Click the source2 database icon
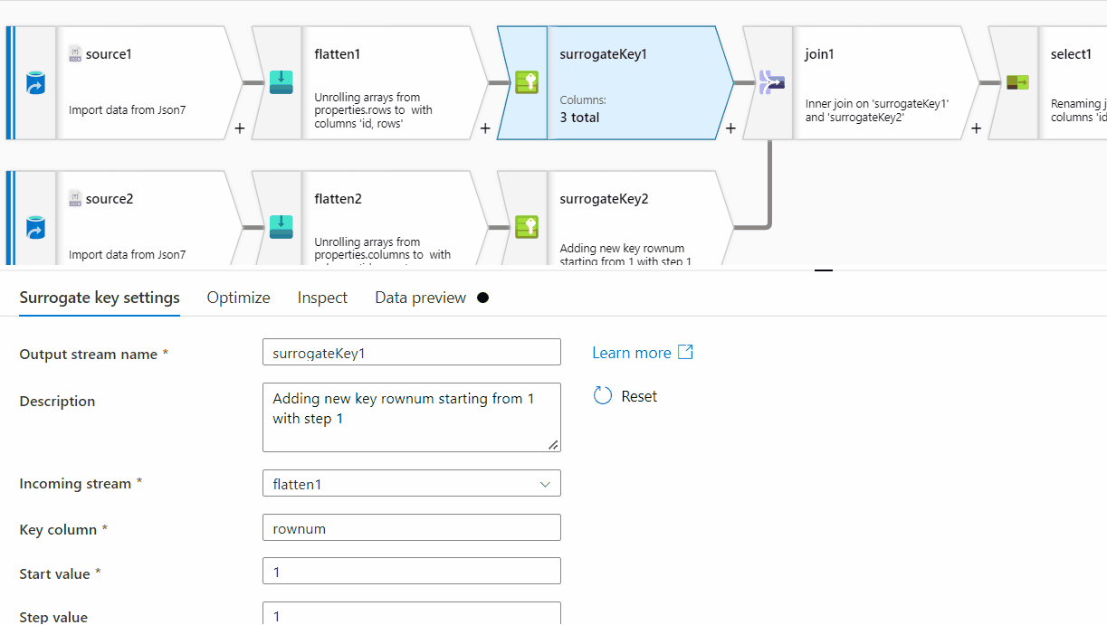Image resolution: width=1107 pixels, height=625 pixels. 35,227
